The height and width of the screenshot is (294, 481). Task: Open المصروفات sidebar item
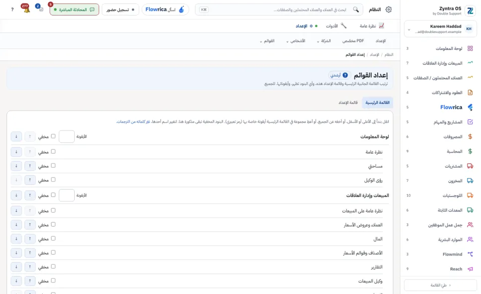point(440,136)
